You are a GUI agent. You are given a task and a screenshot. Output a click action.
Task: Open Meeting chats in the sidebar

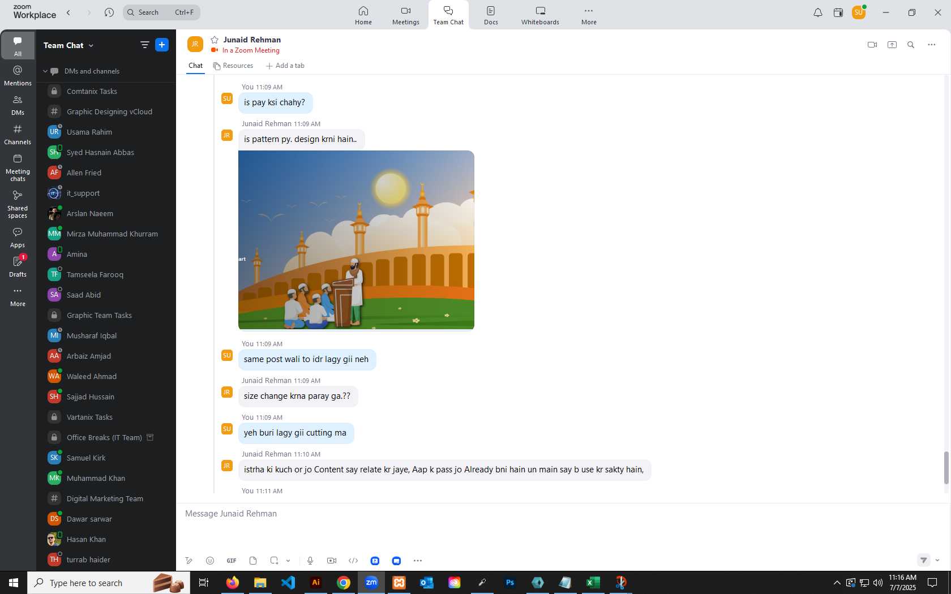pos(18,167)
